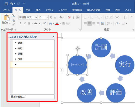Image resolution: width=135 pixels, height=107 pixels.
Task: Toggle underline formatting
Action: click(x=29, y=23)
